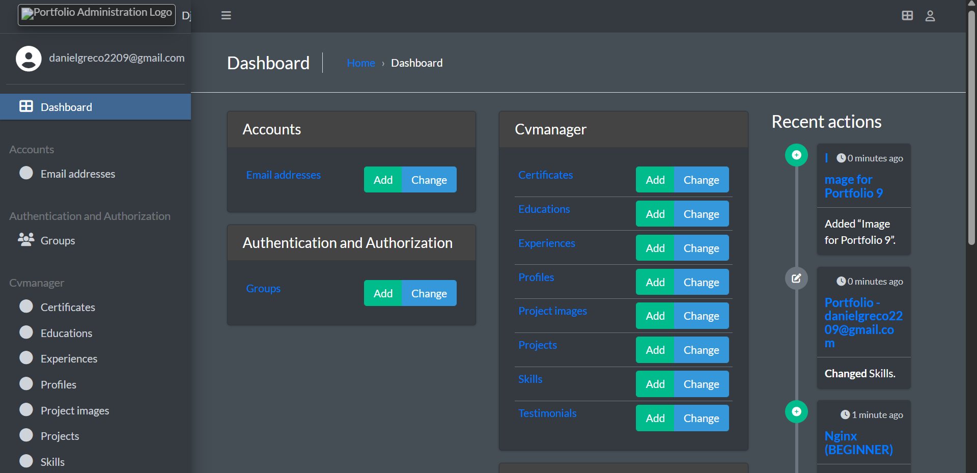Click the Change button for Experiences
This screenshot has width=977, height=473.
tap(701, 248)
